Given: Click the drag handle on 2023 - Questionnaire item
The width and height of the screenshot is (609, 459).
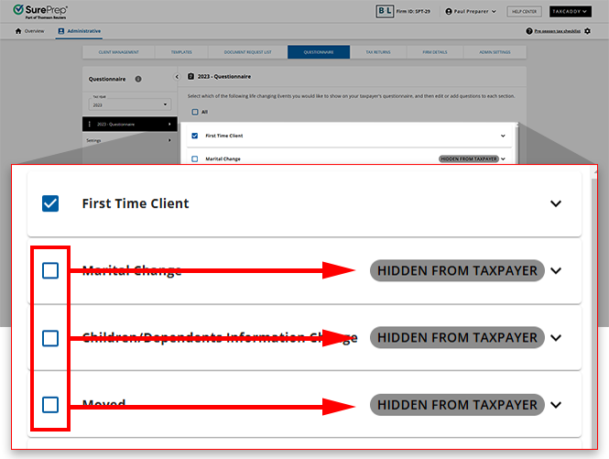Looking at the screenshot, I should coord(90,124).
